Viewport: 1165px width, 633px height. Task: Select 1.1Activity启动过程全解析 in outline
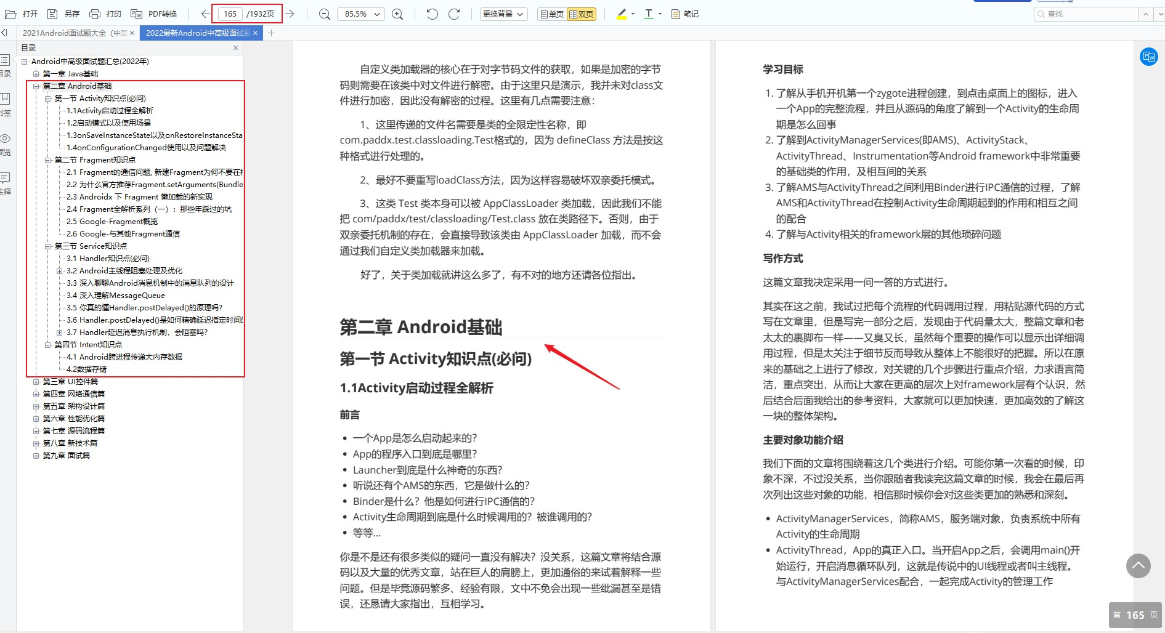[110, 111]
